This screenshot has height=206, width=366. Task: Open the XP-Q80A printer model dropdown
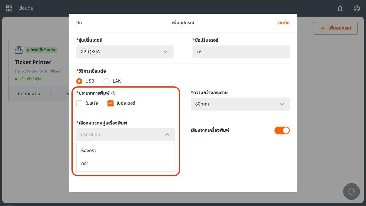click(x=125, y=52)
